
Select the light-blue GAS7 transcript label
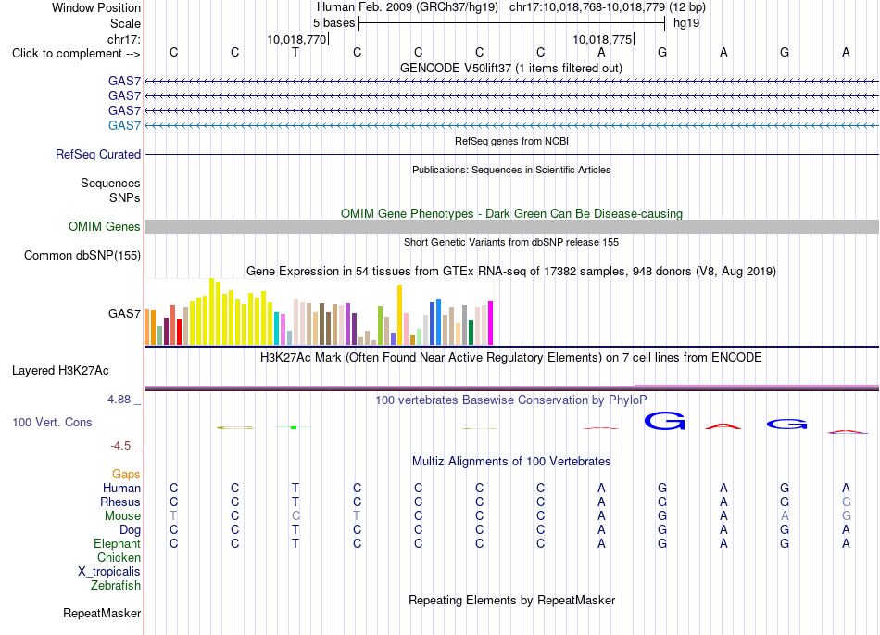[124, 125]
